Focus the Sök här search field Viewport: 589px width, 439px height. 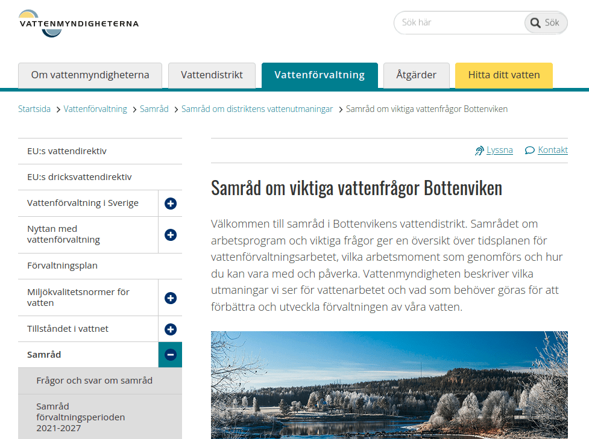(458, 23)
